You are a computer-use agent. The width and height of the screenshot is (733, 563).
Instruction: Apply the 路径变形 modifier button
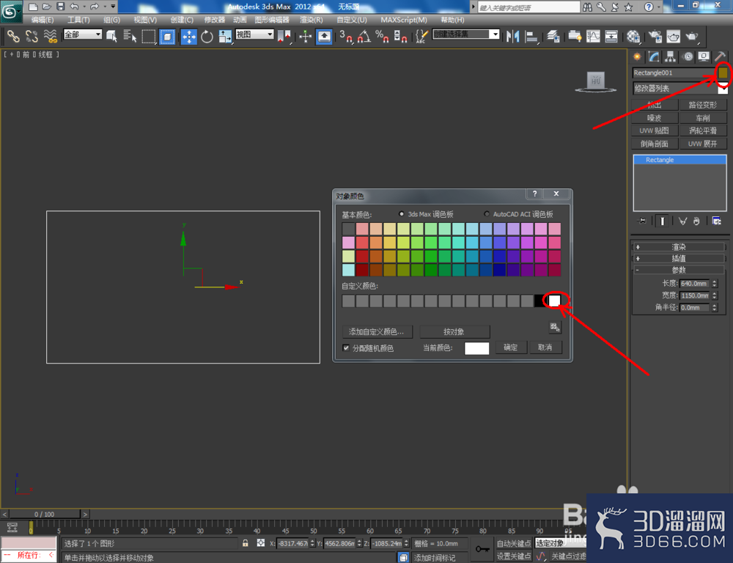[x=703, y=105]
